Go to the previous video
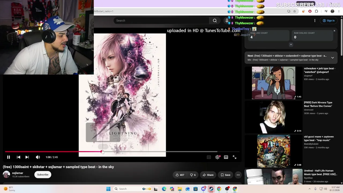This screenshot has width=343, height=193. click(x=18, y=157)
